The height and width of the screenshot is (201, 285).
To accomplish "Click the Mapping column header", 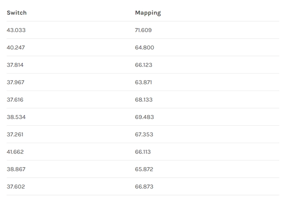I will (x=148, y=13).
